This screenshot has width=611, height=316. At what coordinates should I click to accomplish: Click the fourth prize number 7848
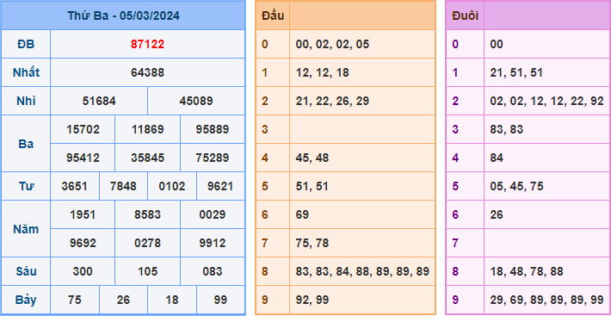(123, 186)
